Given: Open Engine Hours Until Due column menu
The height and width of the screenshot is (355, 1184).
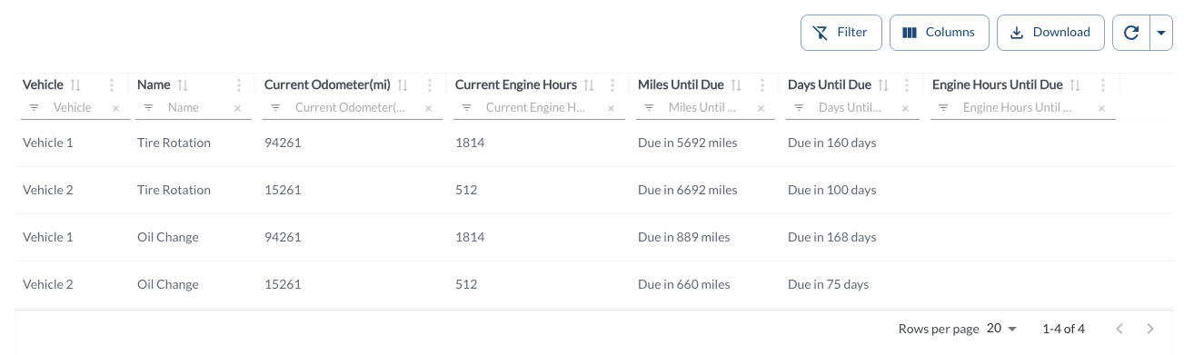Looking at the screenshot, I should tap(1103, 85).
